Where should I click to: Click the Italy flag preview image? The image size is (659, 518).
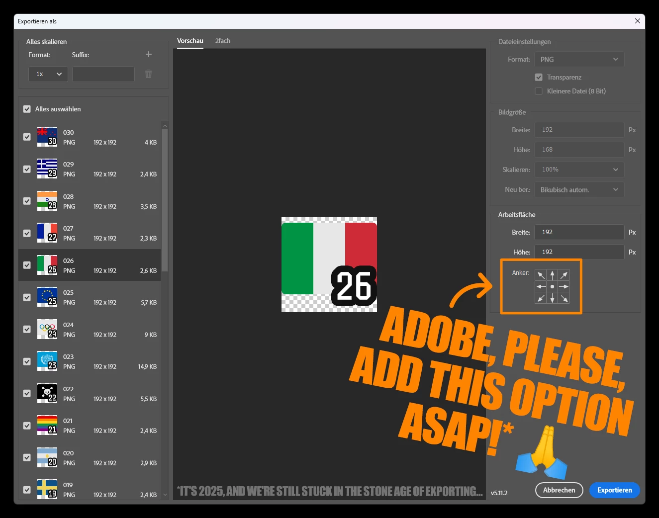[329, 264]
